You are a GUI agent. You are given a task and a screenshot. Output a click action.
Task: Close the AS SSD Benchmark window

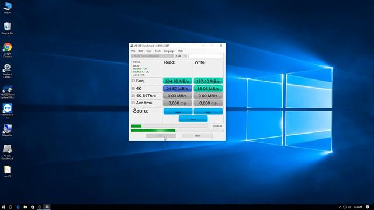221,45
